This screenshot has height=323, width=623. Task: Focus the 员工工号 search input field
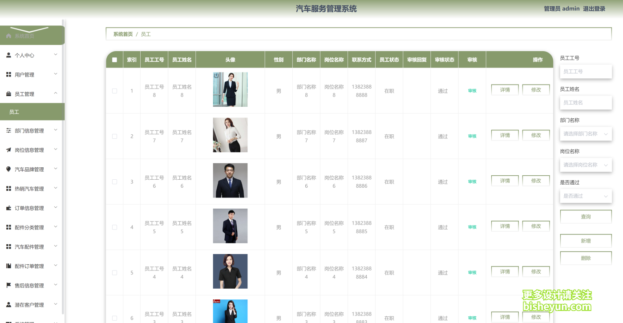click(x=586, y=71)
